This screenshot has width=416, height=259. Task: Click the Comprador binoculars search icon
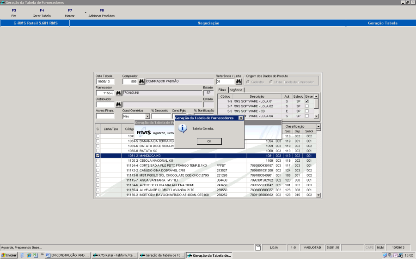point(141,82)
